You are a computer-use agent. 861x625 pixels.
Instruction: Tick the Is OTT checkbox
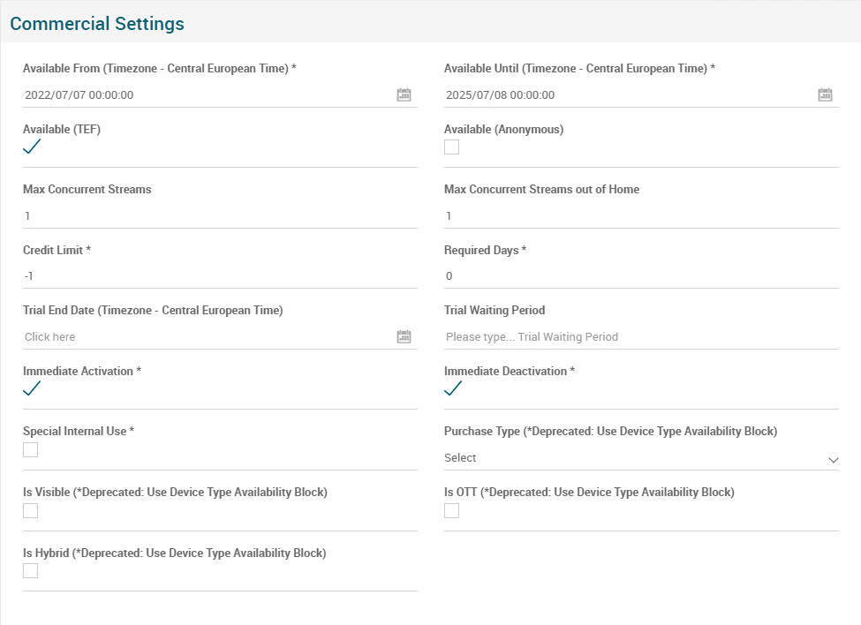pyautogui.click(x=452, y=510)
